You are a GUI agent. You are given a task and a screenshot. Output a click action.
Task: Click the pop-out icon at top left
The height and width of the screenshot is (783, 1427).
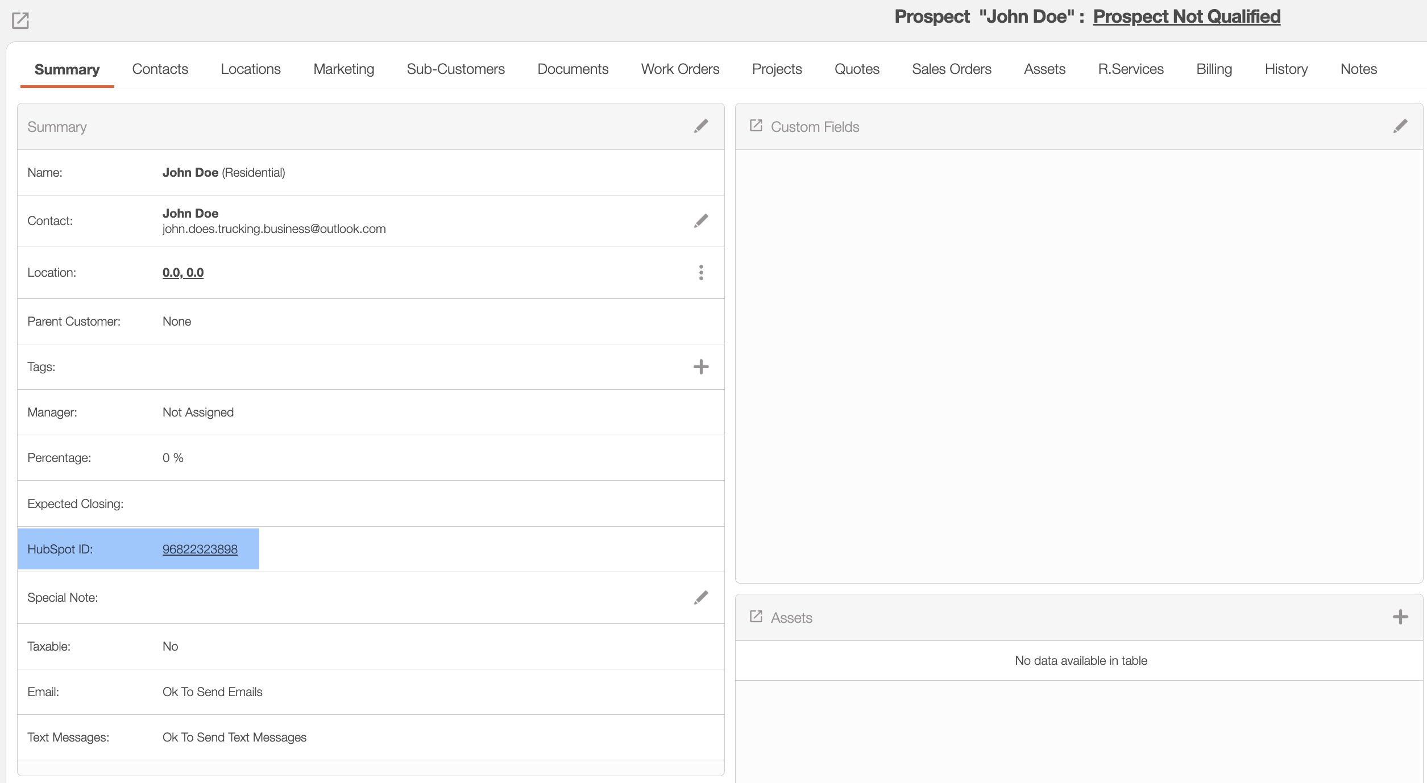coord(20,21)
